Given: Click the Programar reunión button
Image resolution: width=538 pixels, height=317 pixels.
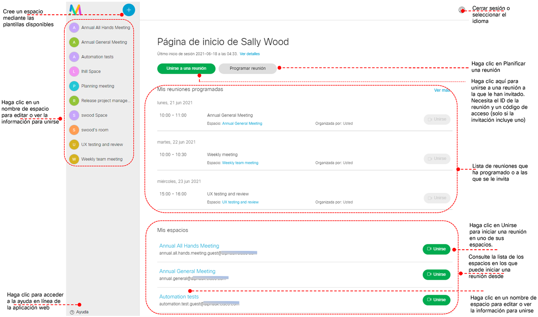Looking at the screenshot, I should point(247,68).
